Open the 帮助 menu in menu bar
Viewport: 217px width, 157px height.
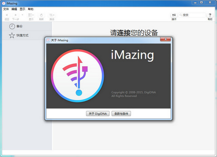tap(31, 9)
